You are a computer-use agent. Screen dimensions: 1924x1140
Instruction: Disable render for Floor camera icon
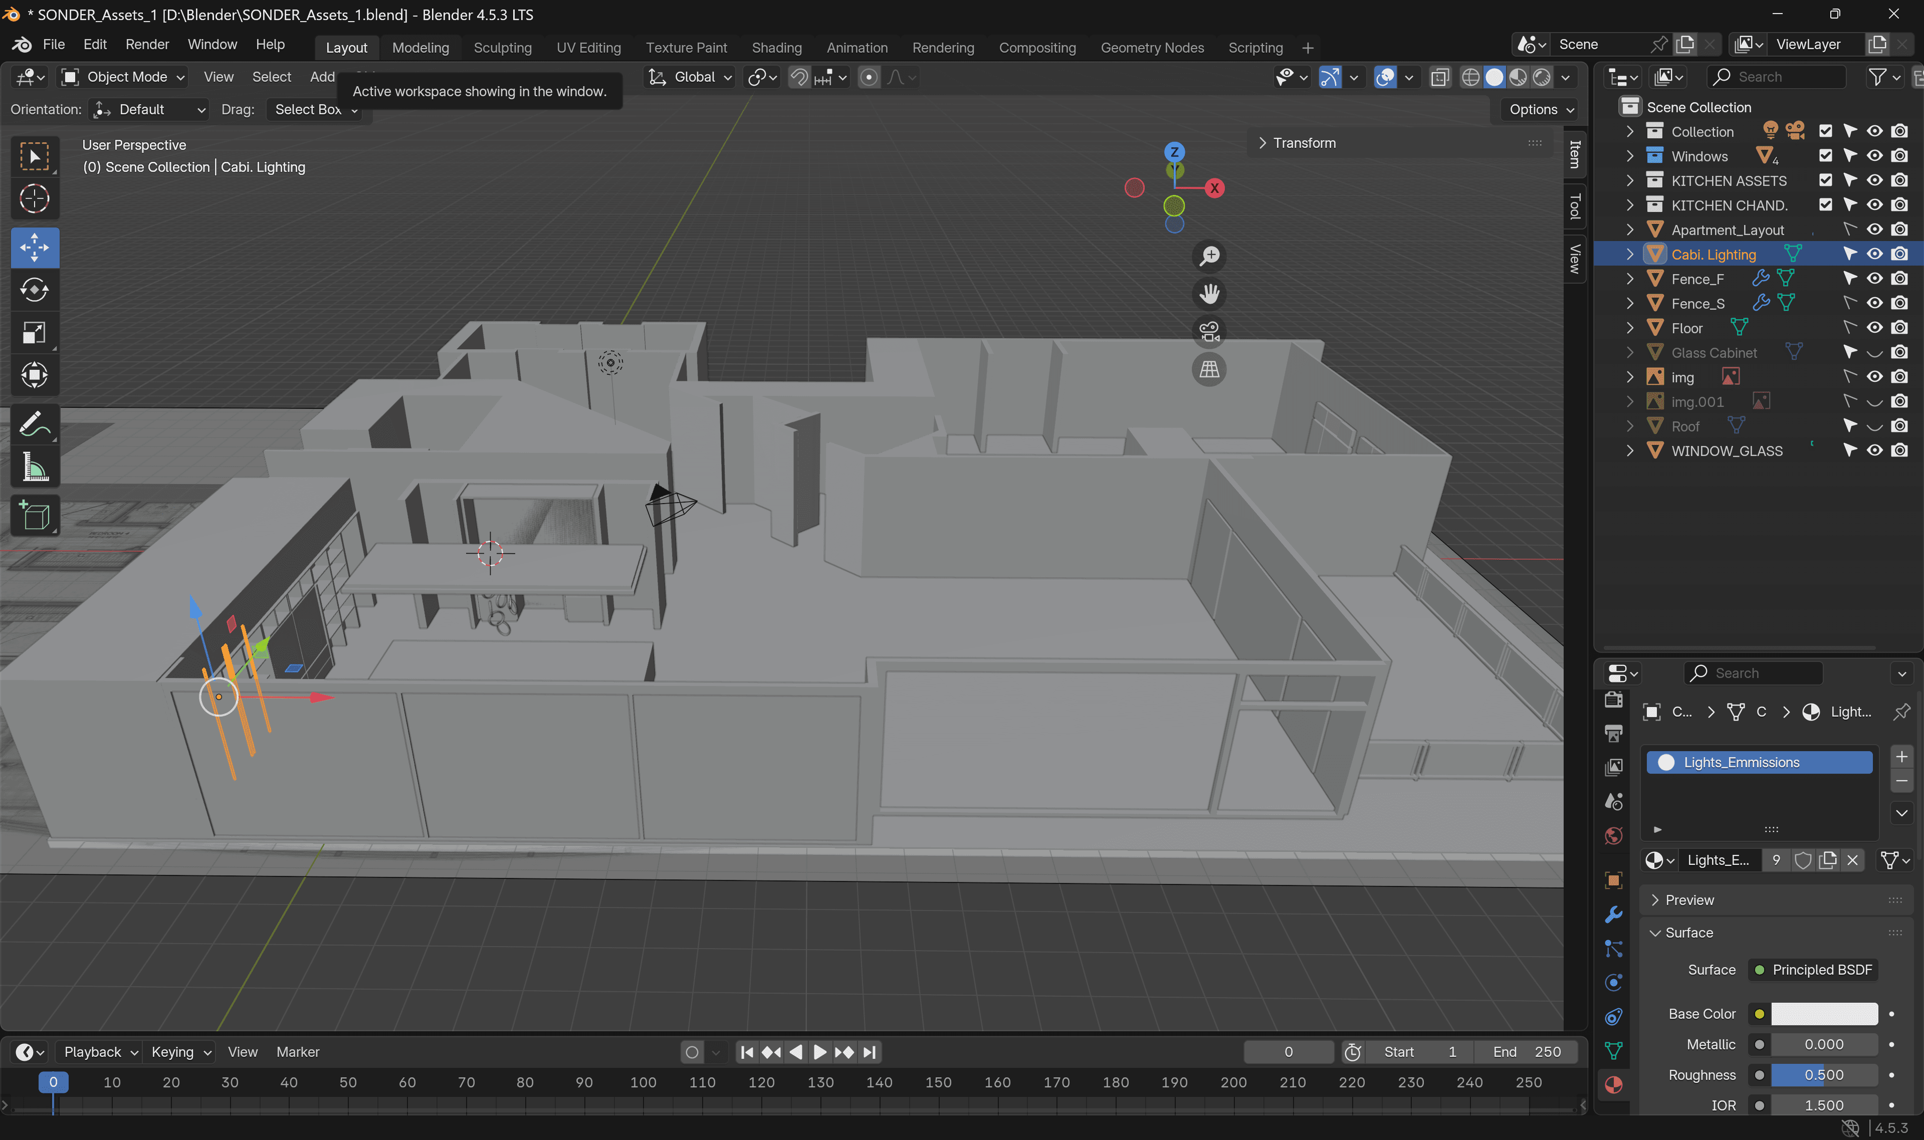pos(1899,328)
